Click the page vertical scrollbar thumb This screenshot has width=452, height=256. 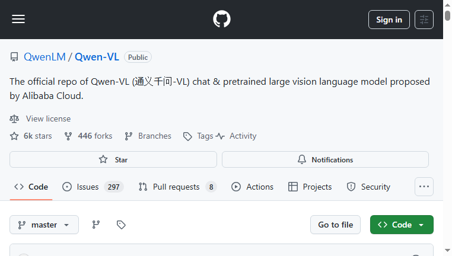[x=447, y=15]
